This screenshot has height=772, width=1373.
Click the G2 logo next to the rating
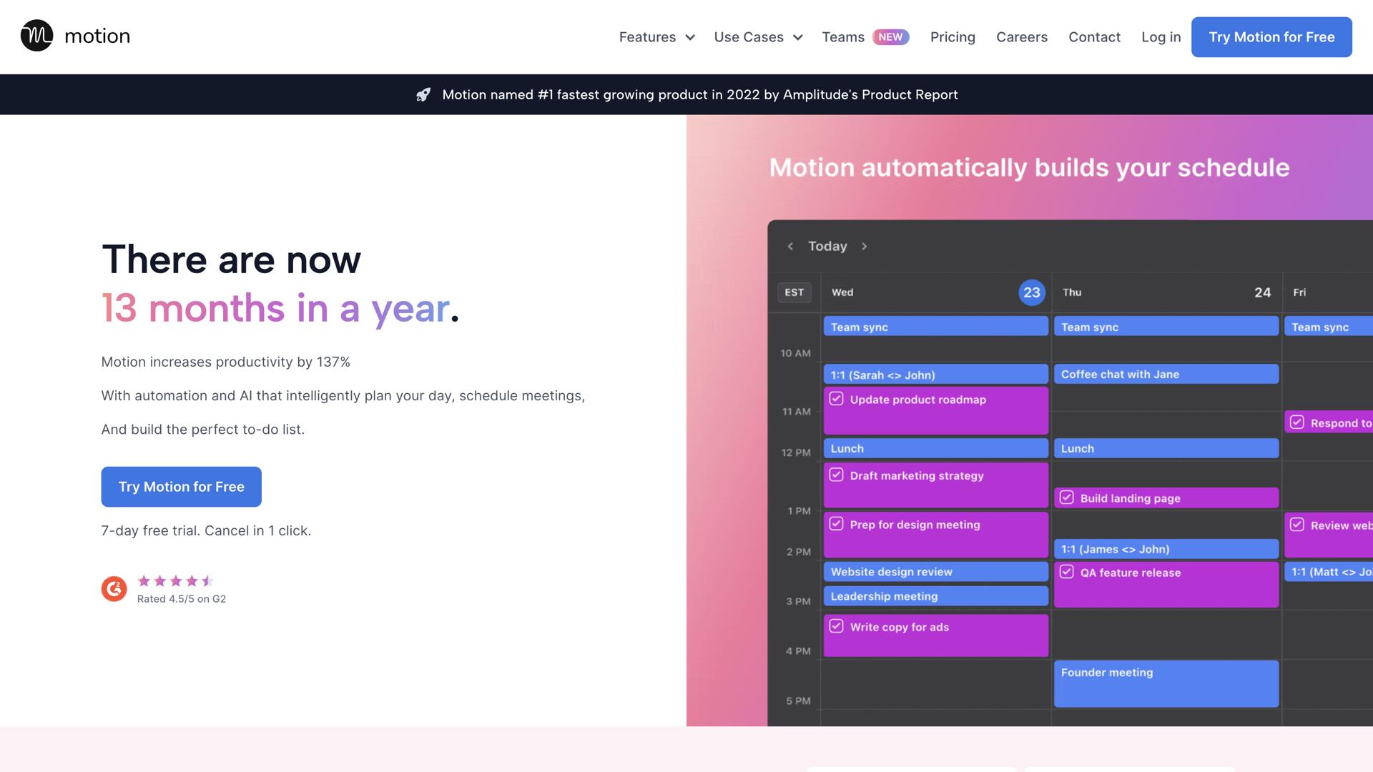tap(114, 588)
